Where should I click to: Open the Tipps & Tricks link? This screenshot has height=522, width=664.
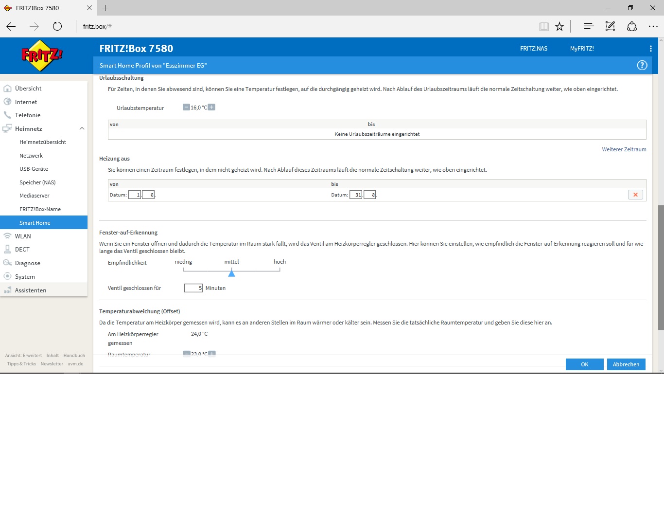tap(21, 364)
